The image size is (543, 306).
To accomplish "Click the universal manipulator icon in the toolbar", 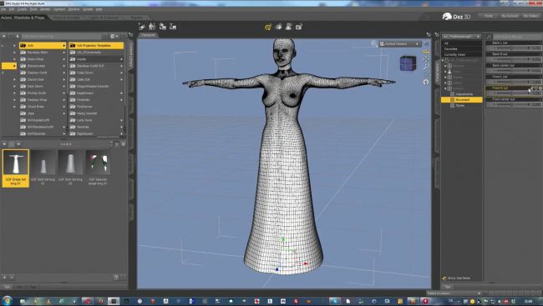I will click(278, 27).
